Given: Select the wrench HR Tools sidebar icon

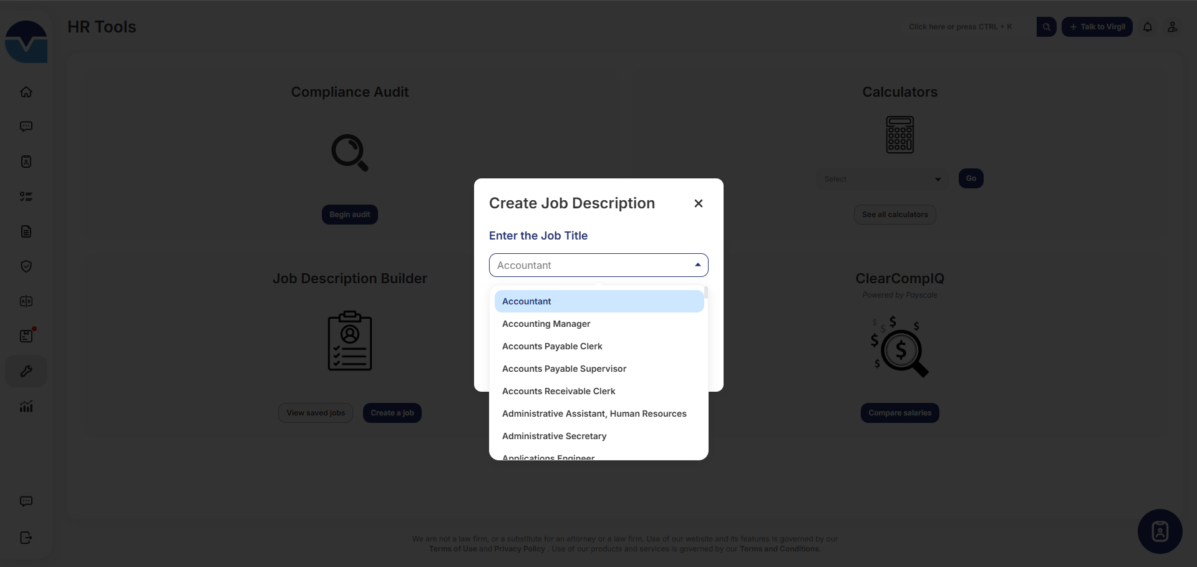Looking at the screenshot, I should [x=26, y=371].
